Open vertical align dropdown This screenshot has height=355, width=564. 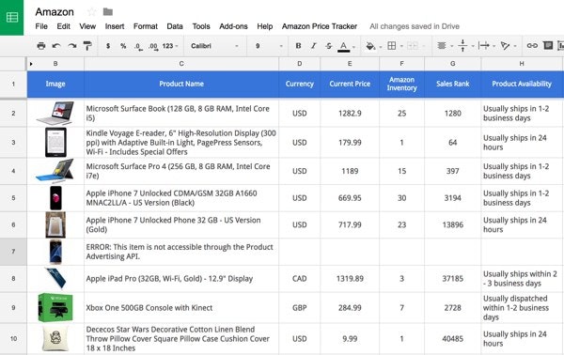pos(466,46)
